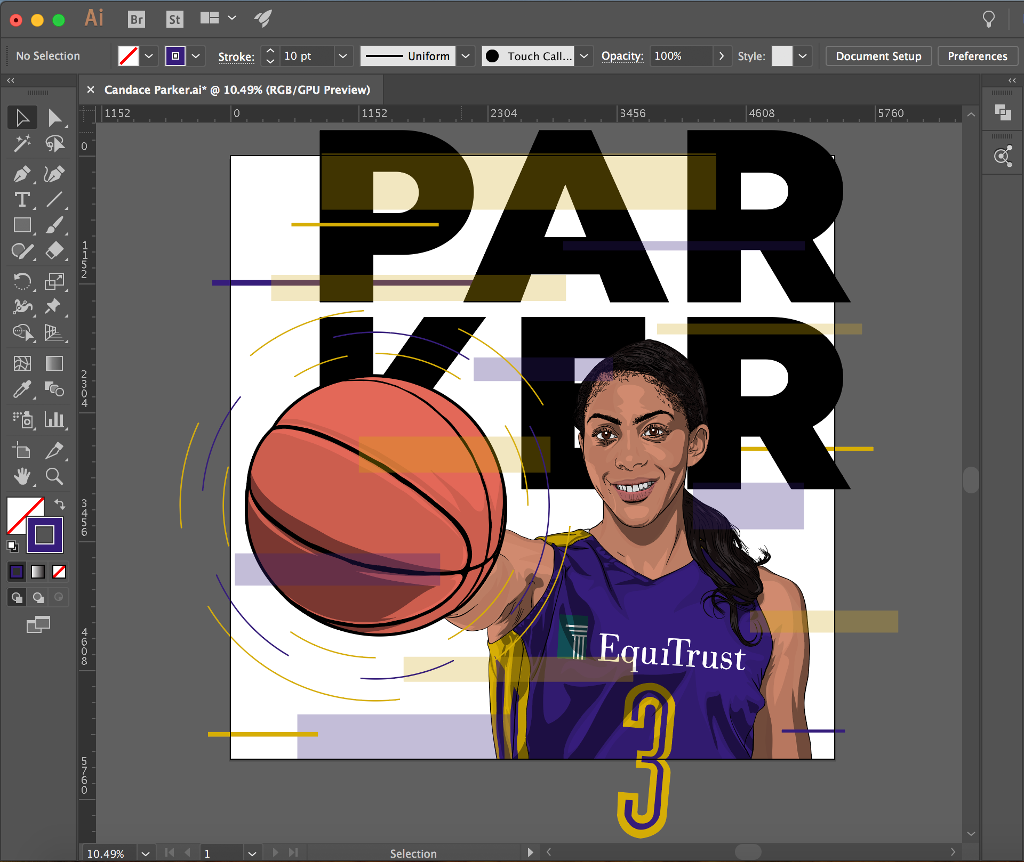Select the Rotate tool
Viewport: 1024px width, 862px height.
[x=22, y=281]
